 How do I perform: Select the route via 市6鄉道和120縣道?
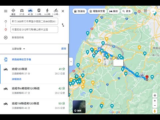pos(34,91)
